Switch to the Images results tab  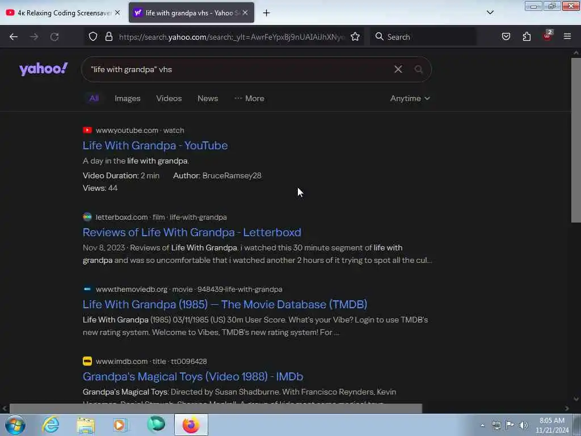[x=128, y=98]
